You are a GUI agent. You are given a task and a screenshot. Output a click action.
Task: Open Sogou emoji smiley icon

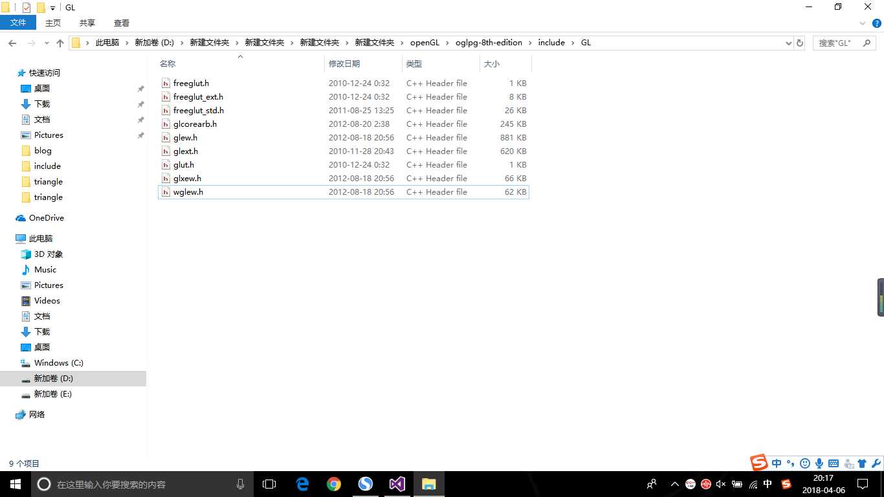click(805, 463)
